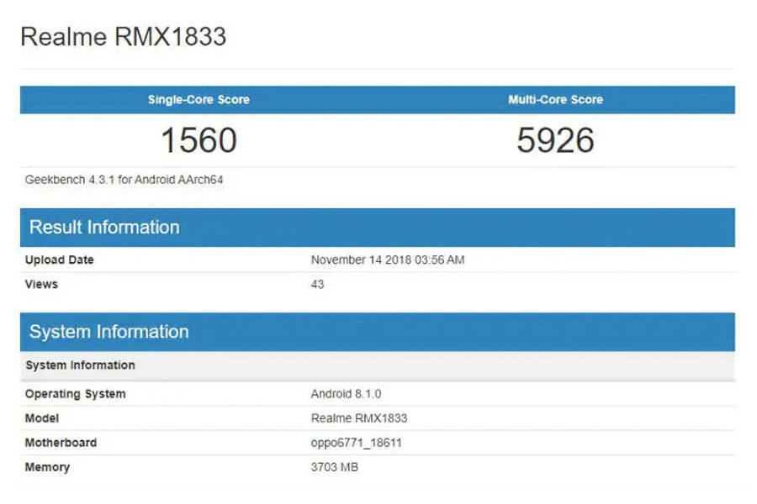The image size is (757, 504).
Task: Click the Model row label
Action: [42, 418]
